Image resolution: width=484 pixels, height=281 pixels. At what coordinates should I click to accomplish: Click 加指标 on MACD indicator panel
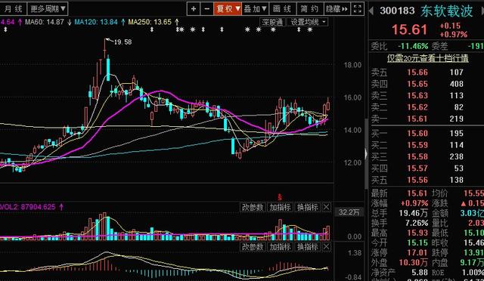(280, 247)
